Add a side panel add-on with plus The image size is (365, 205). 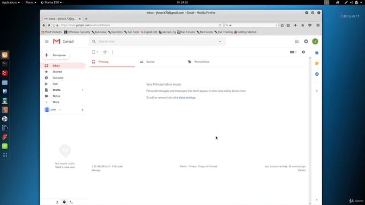coord(317,91)
